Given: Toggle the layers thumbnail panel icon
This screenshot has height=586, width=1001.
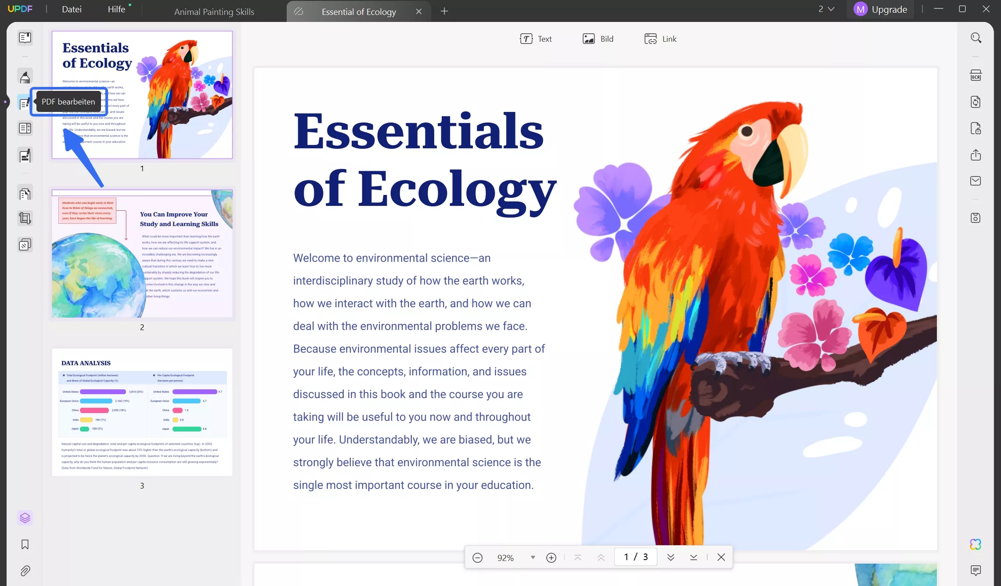Looking at the screenshot, I should point(25,518).
